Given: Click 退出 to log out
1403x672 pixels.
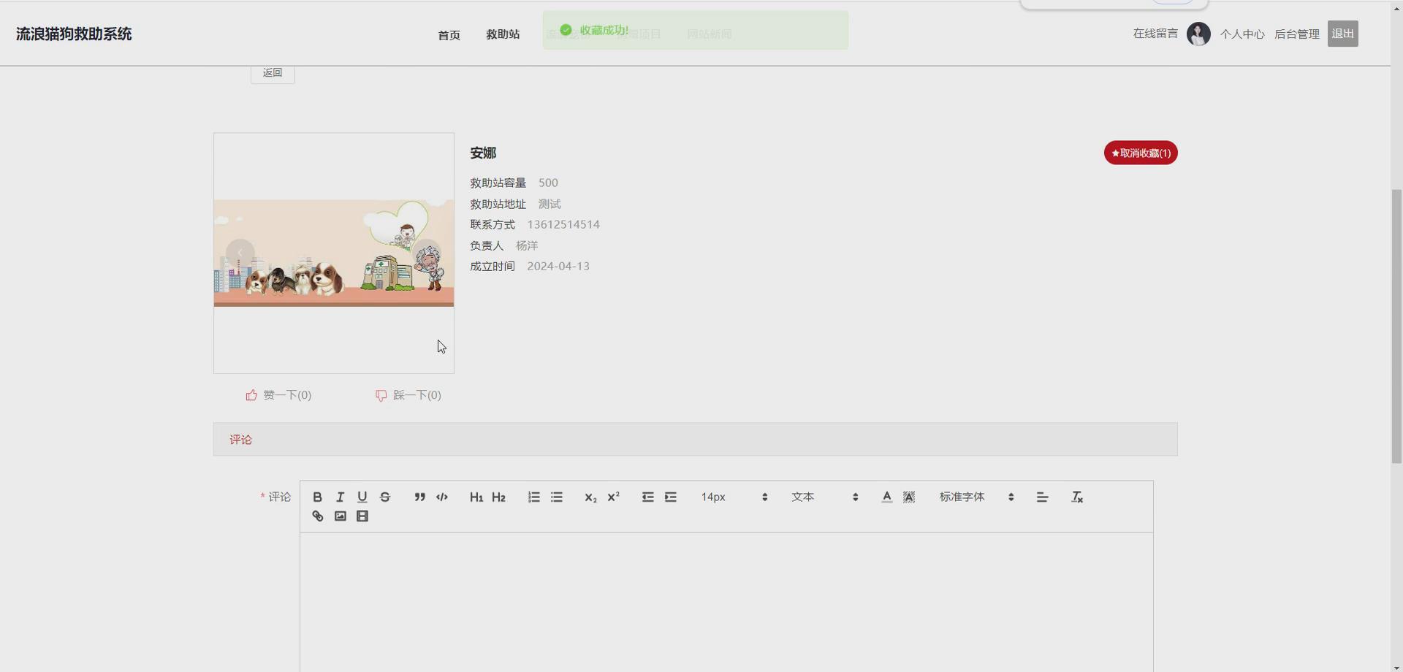Looking at the screenshot, I should point(1343,33).
